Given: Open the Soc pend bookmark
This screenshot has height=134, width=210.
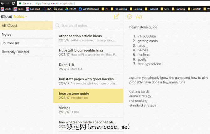Looking at the screenshot, I should pyautogui.click(x=33, y=9).
